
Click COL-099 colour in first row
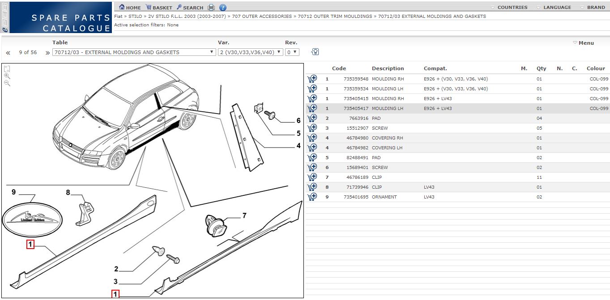click(599, 79)
